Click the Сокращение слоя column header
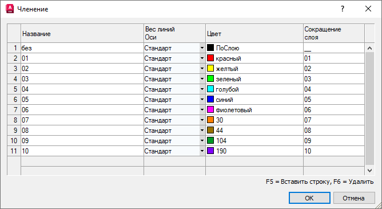This screenshot has height=209, width=382. tap(334, 33)
